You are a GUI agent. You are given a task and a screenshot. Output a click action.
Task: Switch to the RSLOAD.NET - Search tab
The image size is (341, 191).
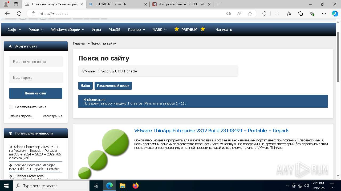point(117,4)
